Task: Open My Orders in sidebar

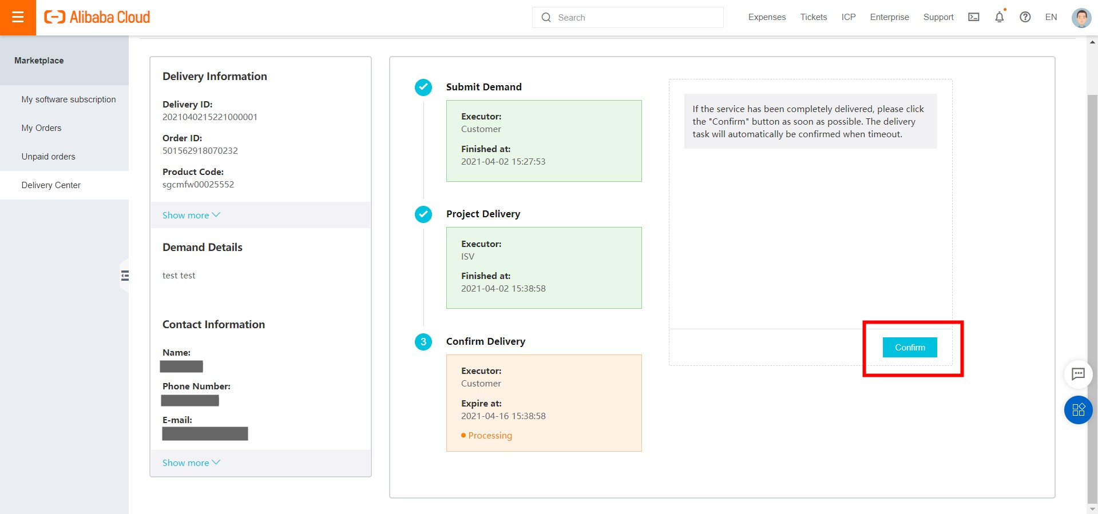Action: [41, 128]
